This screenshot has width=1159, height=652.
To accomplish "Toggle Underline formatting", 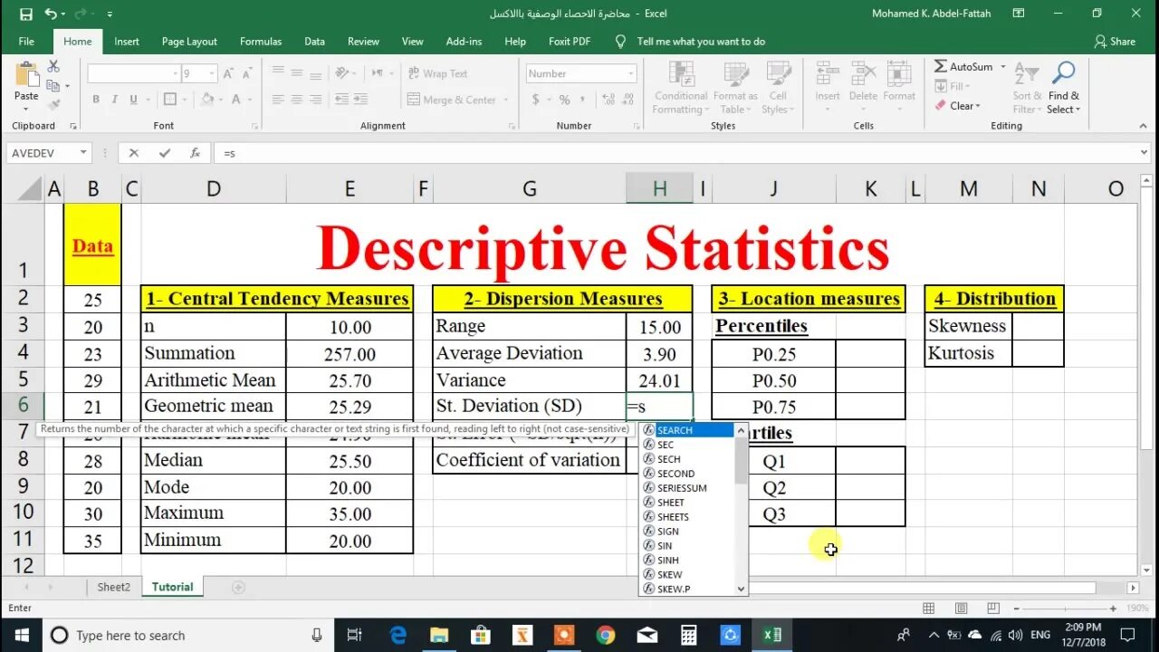I will [x=134, y=100].
